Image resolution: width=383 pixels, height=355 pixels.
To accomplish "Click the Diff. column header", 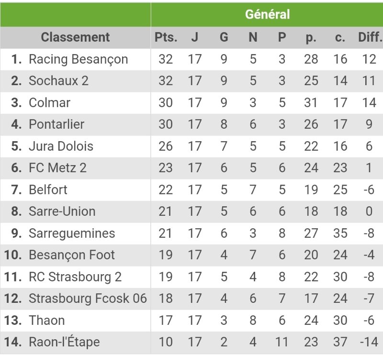I will [370, 37].
